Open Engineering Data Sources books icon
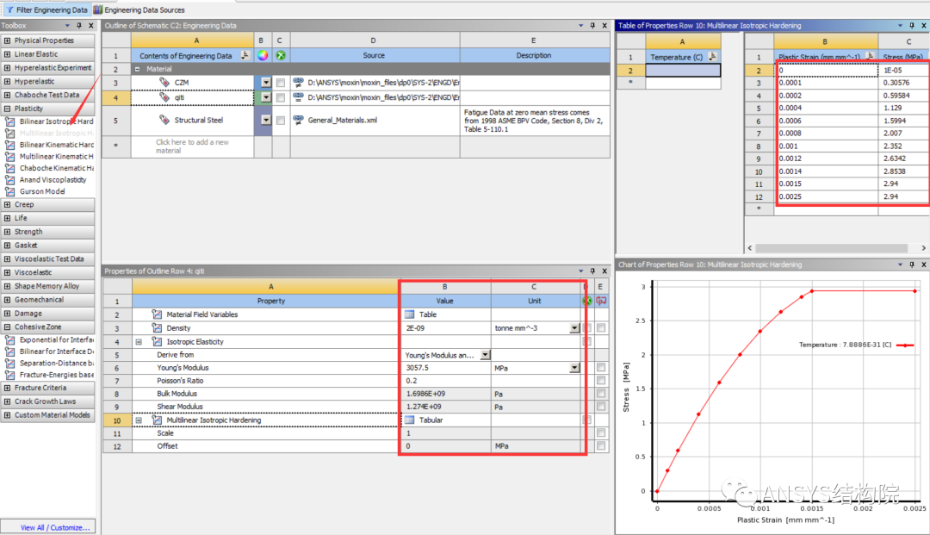 tap(98, 9)
